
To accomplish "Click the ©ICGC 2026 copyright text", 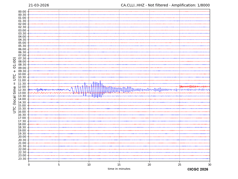I will 197,169.
